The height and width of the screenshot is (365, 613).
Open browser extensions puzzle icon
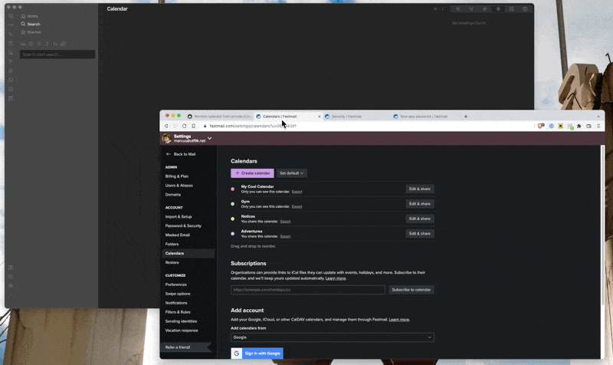click(579, 126)
